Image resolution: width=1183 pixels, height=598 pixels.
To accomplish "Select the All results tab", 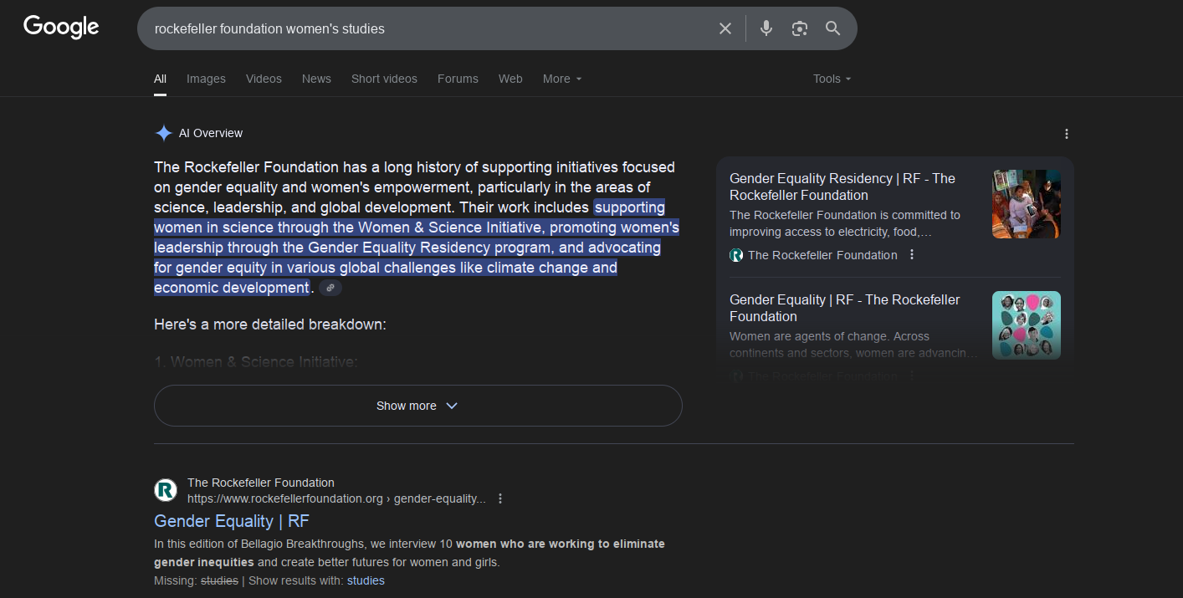I will [160, 79].
